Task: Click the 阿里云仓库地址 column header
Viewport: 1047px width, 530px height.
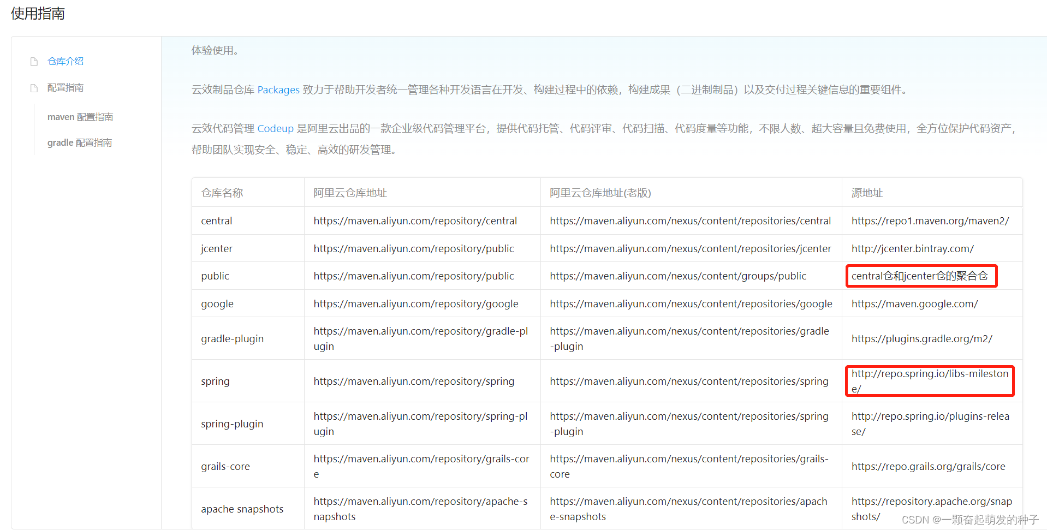Action: pos(350,193)
